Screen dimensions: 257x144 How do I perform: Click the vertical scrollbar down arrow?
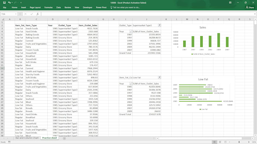click(255, 135)
